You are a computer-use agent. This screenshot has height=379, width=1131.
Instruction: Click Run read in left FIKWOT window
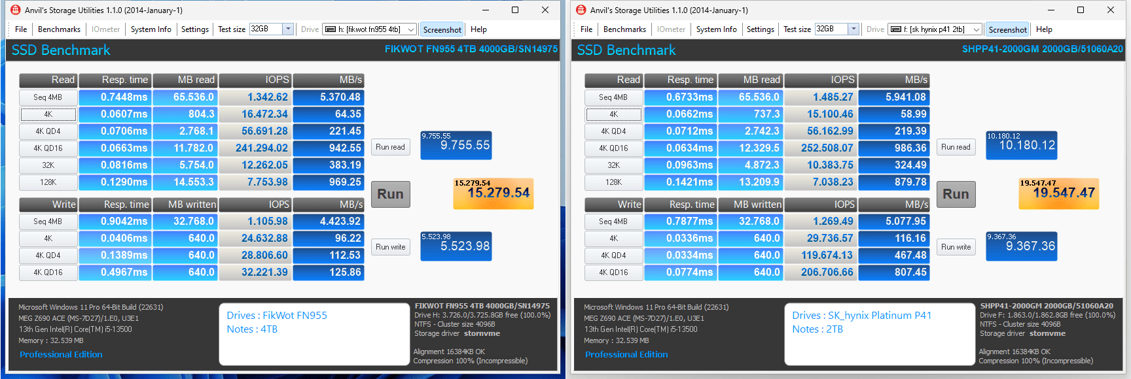click(x=391, y=147)
